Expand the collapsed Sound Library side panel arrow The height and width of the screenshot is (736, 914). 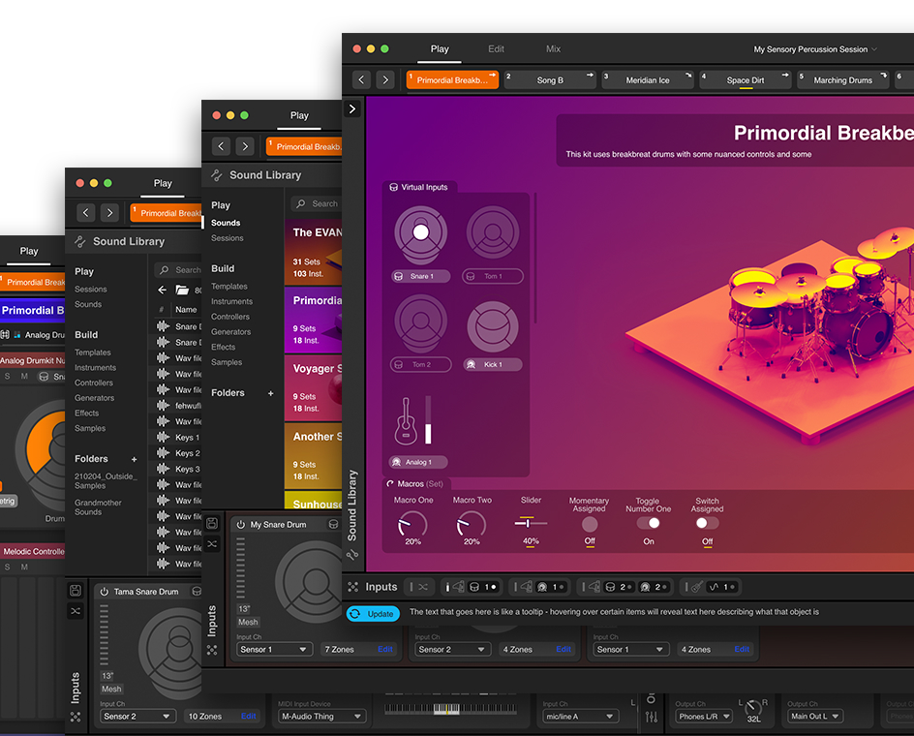(352, 109)
